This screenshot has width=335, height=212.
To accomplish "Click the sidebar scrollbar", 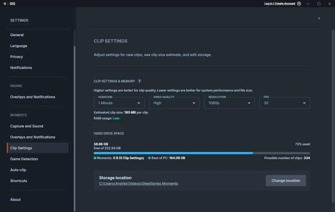I will tap(74, 128).
